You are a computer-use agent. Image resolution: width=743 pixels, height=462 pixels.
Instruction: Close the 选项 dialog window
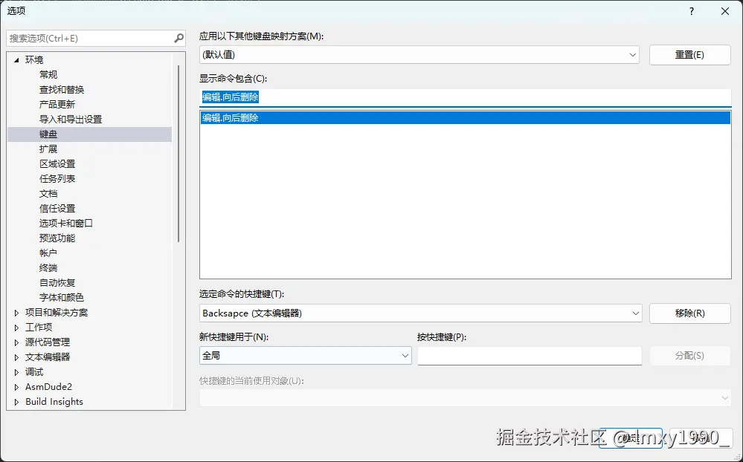click(725, 11)
